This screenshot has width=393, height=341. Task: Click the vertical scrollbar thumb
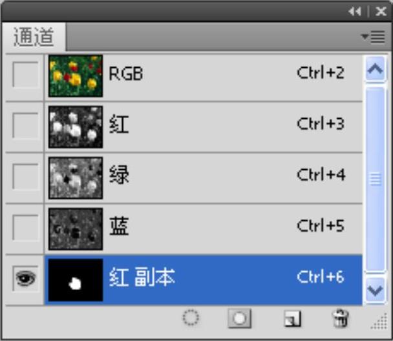coord(375,179)
